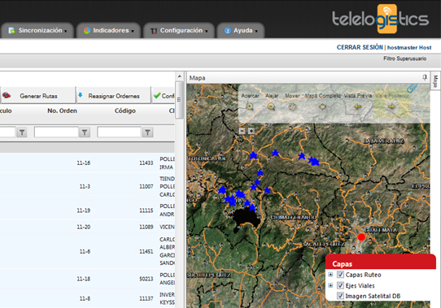This screenshot has height=308, width=441.
Task: Uncheck the Capas Ruteo layer checkbox
Action: [340, 275]
